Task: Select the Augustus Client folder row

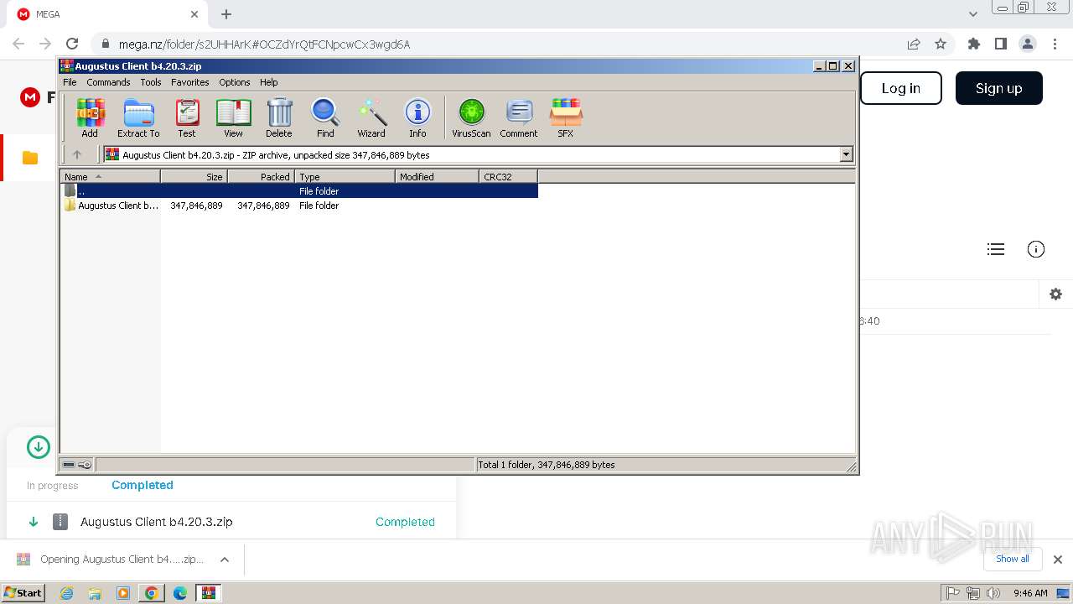Action: (x=299, y=205)
